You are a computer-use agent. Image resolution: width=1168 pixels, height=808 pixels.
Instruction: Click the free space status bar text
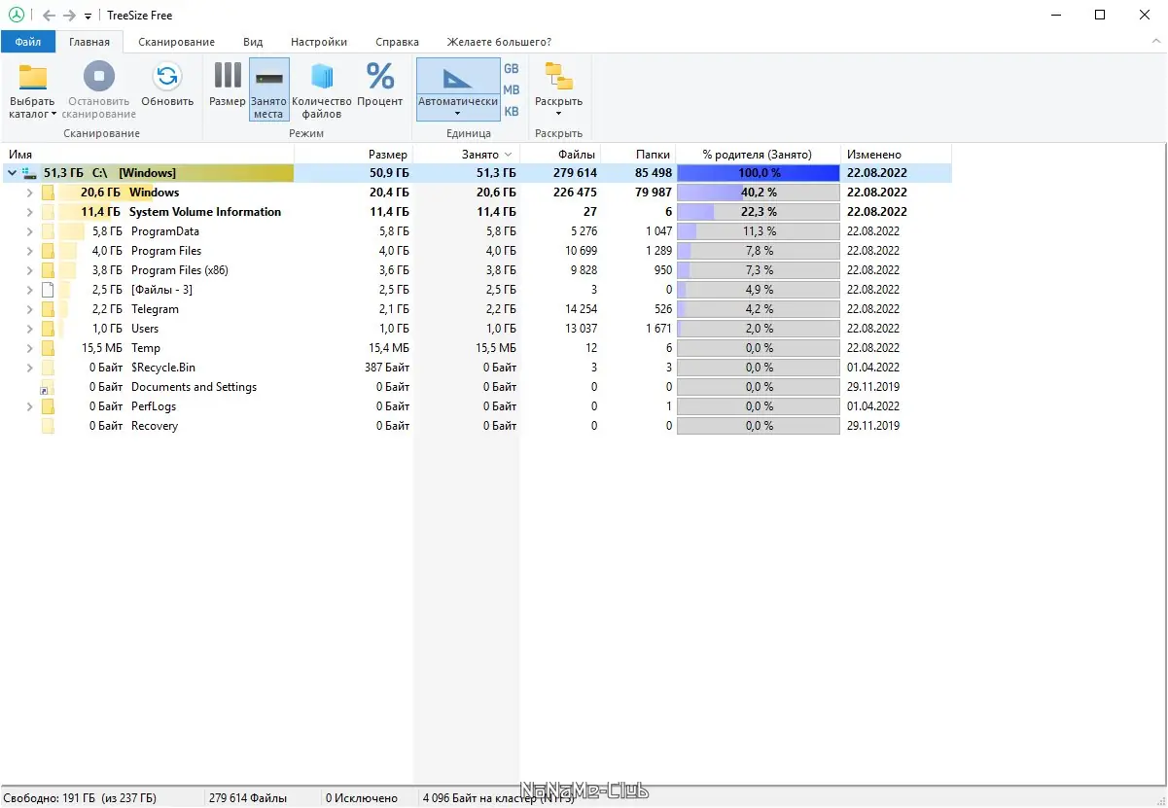(81, 798)
